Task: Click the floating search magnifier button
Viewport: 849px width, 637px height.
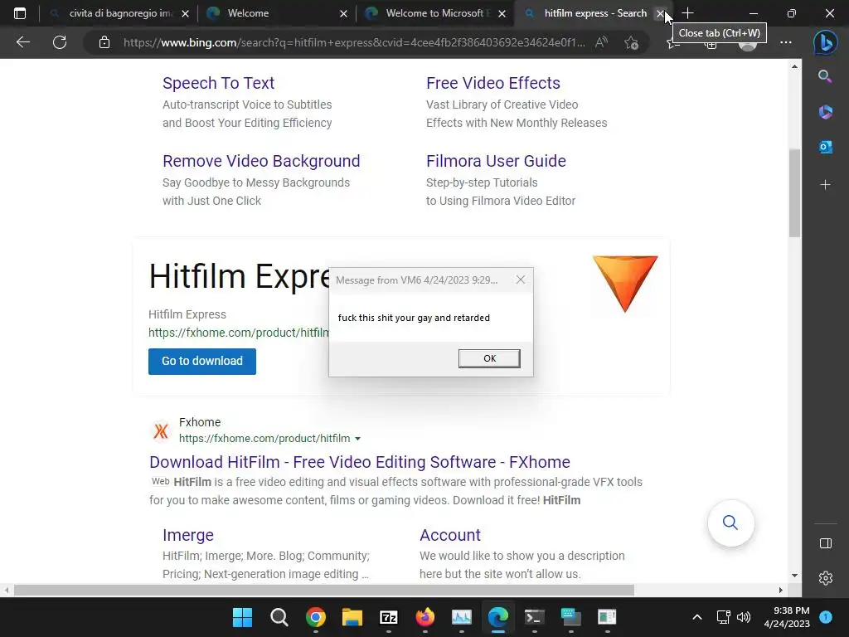Action: (730, 523)
